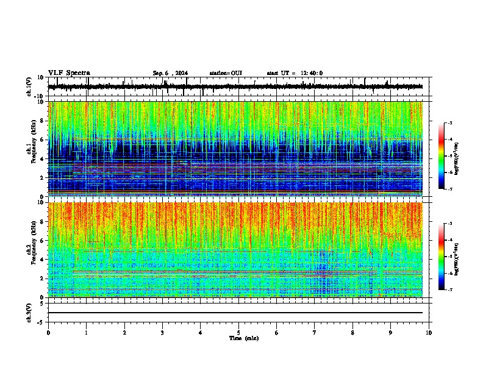Click the time axis tick label '3'
The width and height of the screenshot is (483, 373).
[162, 333]
